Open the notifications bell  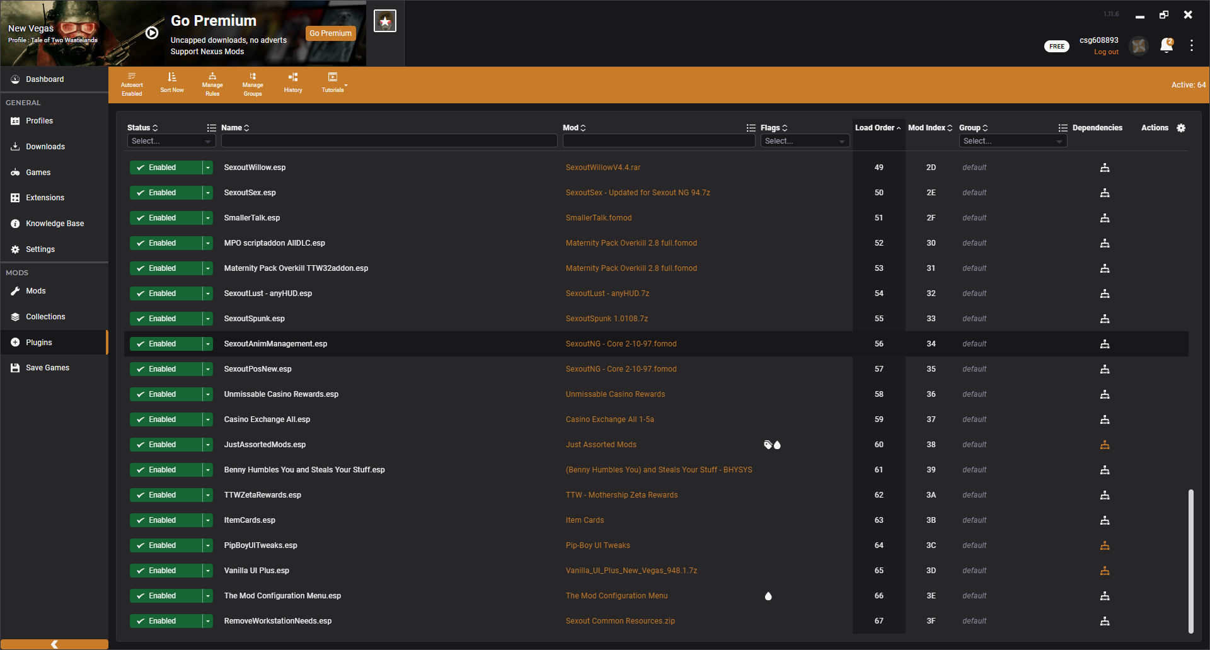1167,45
